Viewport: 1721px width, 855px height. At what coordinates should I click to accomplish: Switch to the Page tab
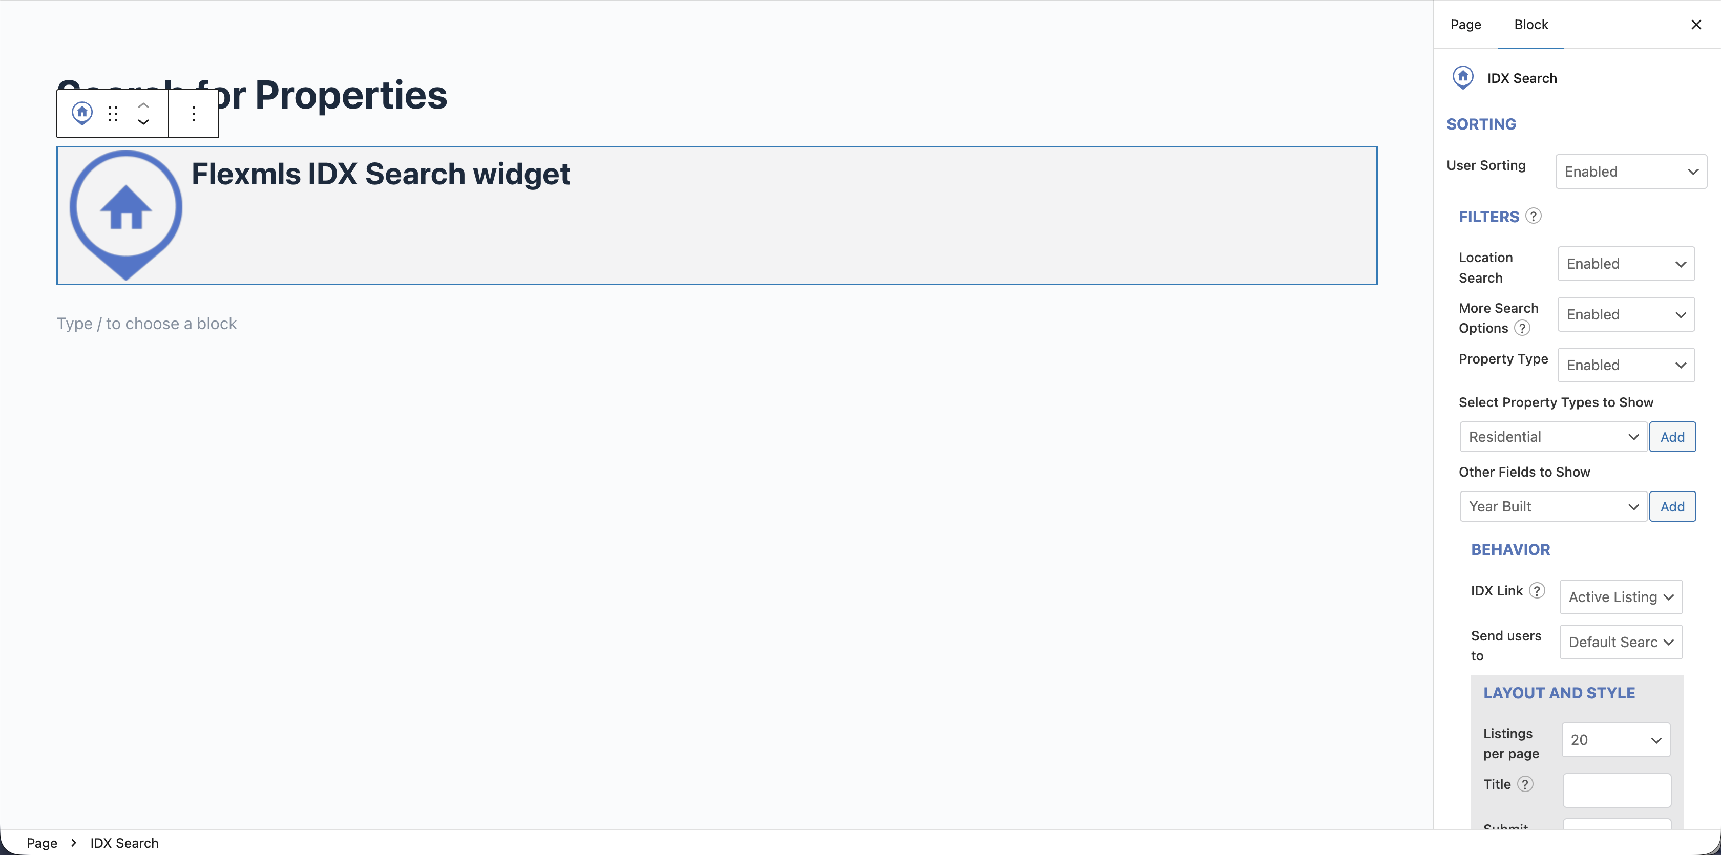click(1465, 25)
